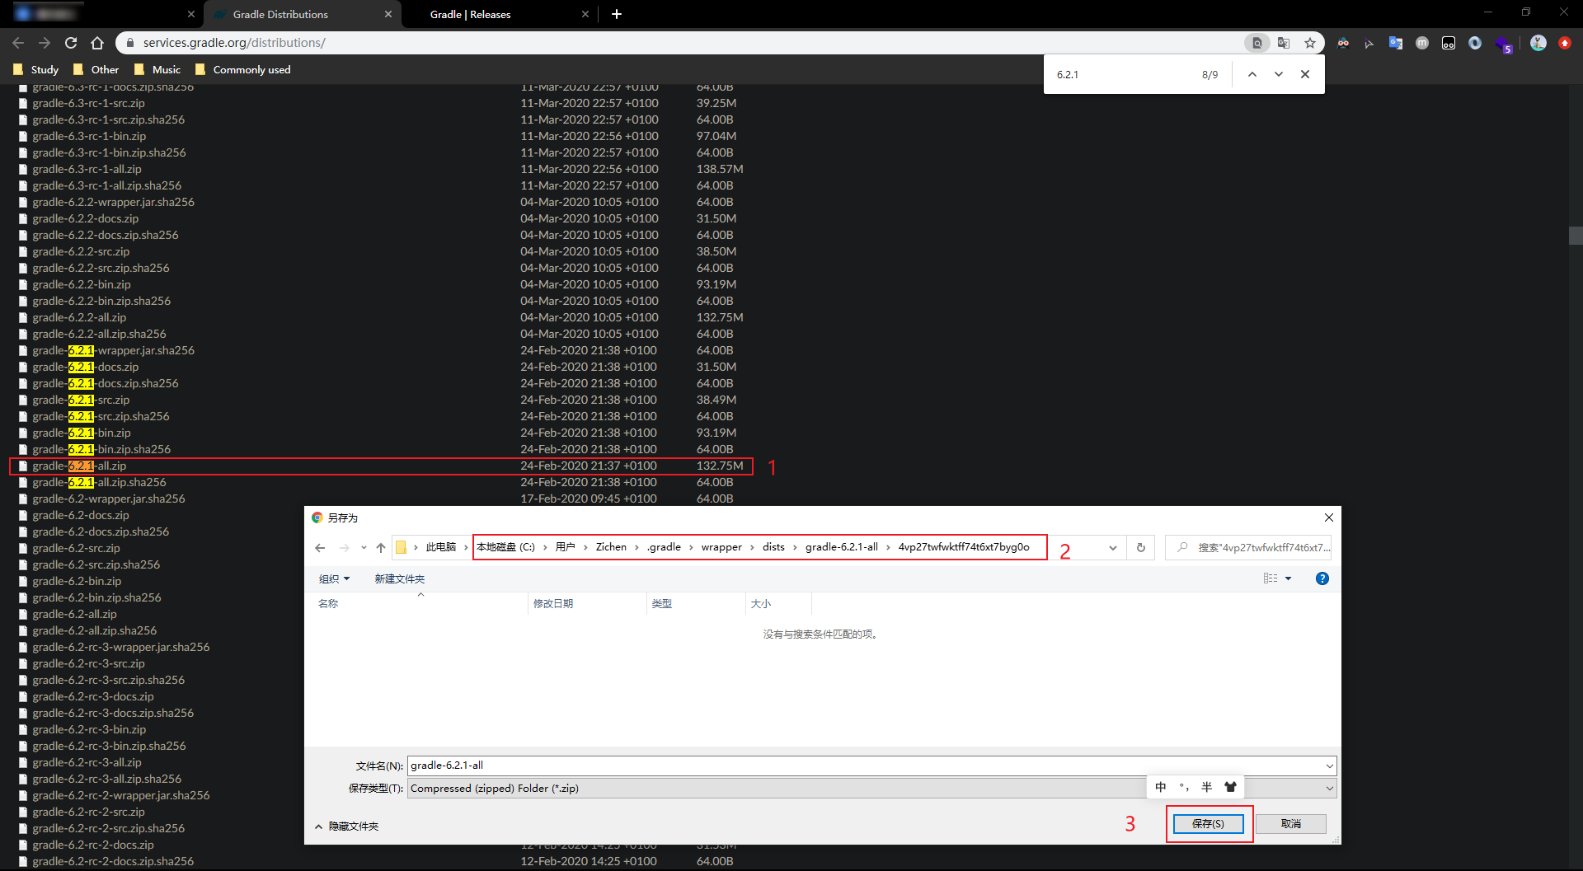Click Back arrow in the Save As dialog

pos(320,547)
